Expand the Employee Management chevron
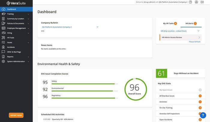Screen dimensions: 210x122 28,28
